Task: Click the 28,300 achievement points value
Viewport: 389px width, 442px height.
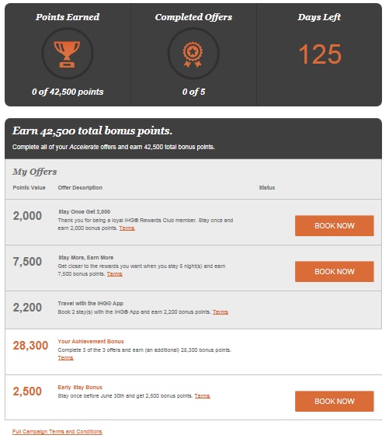Action: (x=30, y=346)
